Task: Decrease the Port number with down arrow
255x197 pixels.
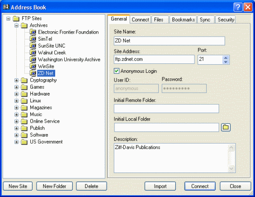Action: [x=226, y=62]
